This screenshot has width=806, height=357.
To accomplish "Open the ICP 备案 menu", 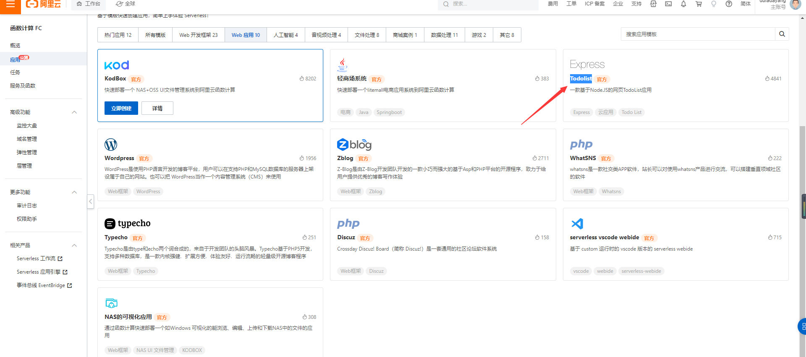I will tap(594, 4).
